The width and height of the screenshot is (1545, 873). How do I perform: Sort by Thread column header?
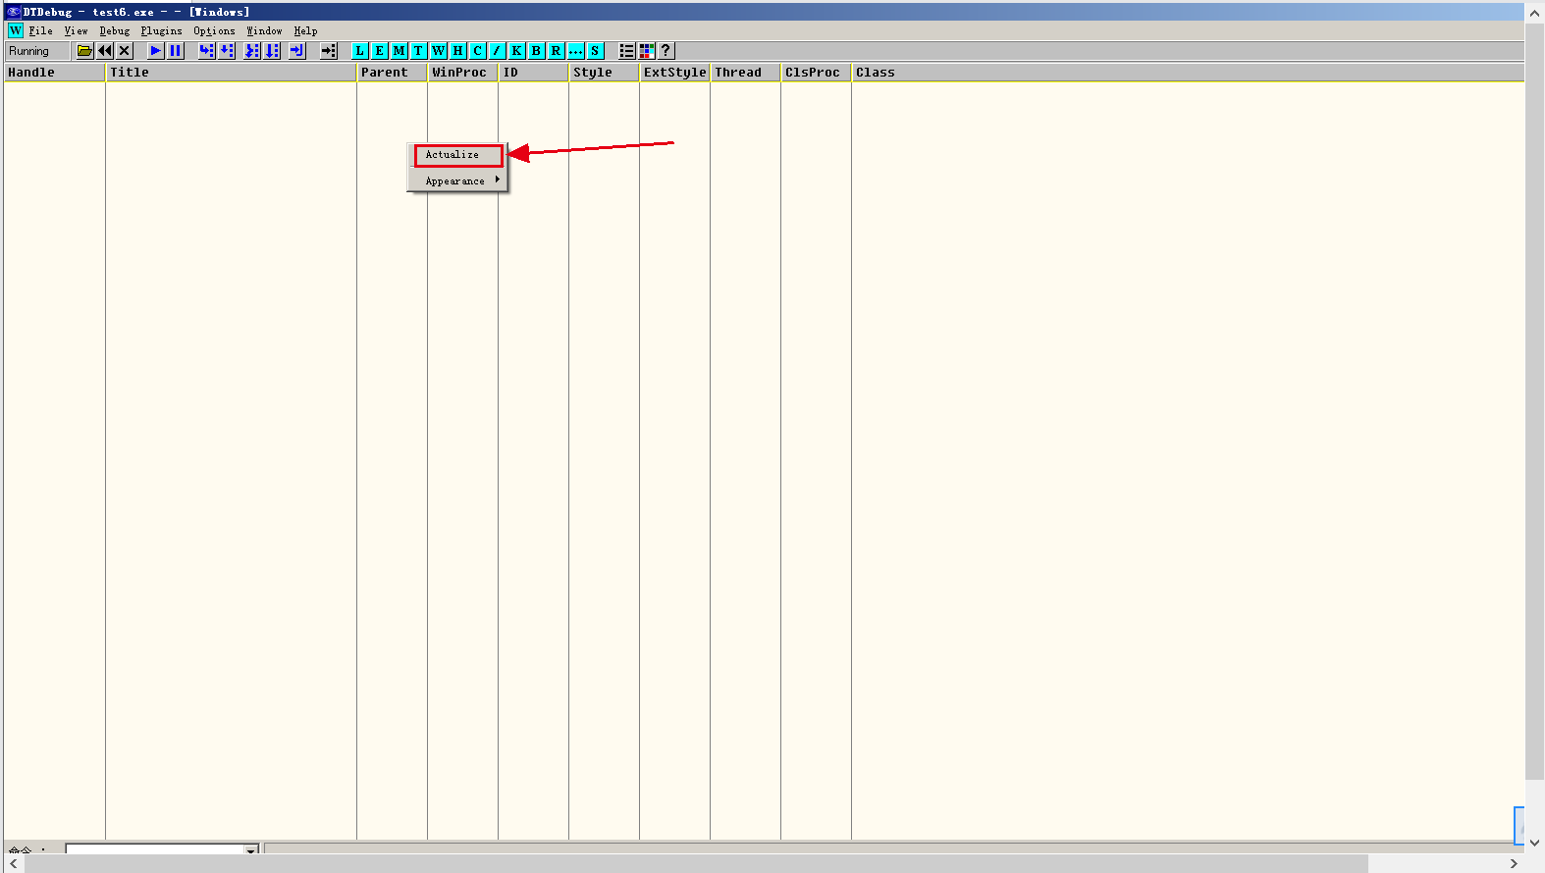(x=745, y=73)
